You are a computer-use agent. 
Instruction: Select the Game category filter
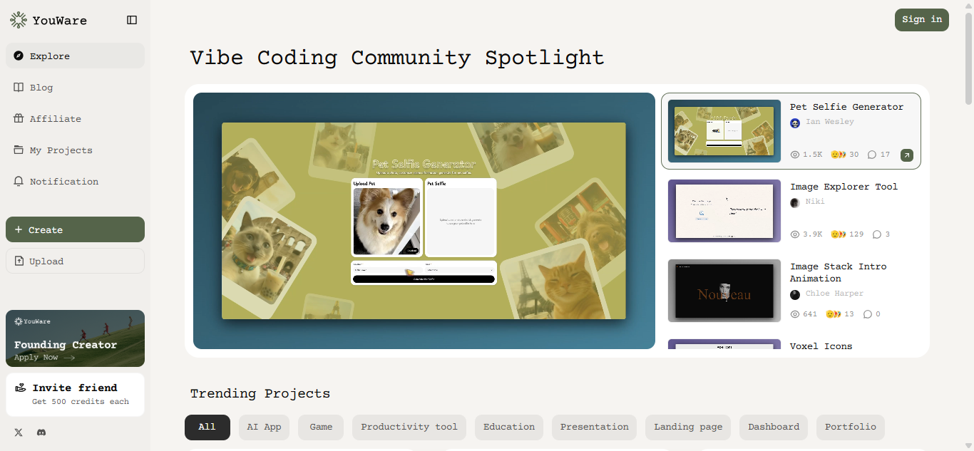click(321, 427)
